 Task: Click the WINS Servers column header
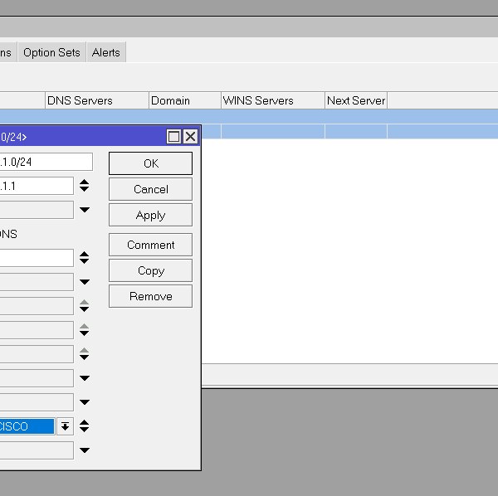click(x=272, y=100)
